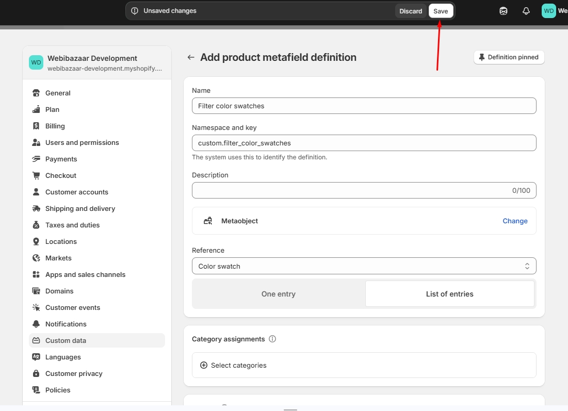Select the One entry option
This screenshot has height=411, width=568.
tap(279, 294)
